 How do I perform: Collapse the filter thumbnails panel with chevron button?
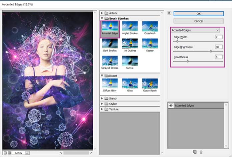(x=169, y=13)
